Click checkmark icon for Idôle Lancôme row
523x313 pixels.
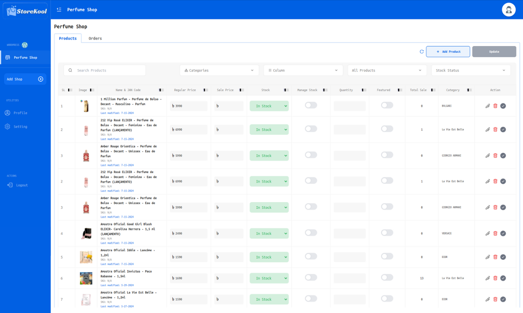click(x=503, y=257)
